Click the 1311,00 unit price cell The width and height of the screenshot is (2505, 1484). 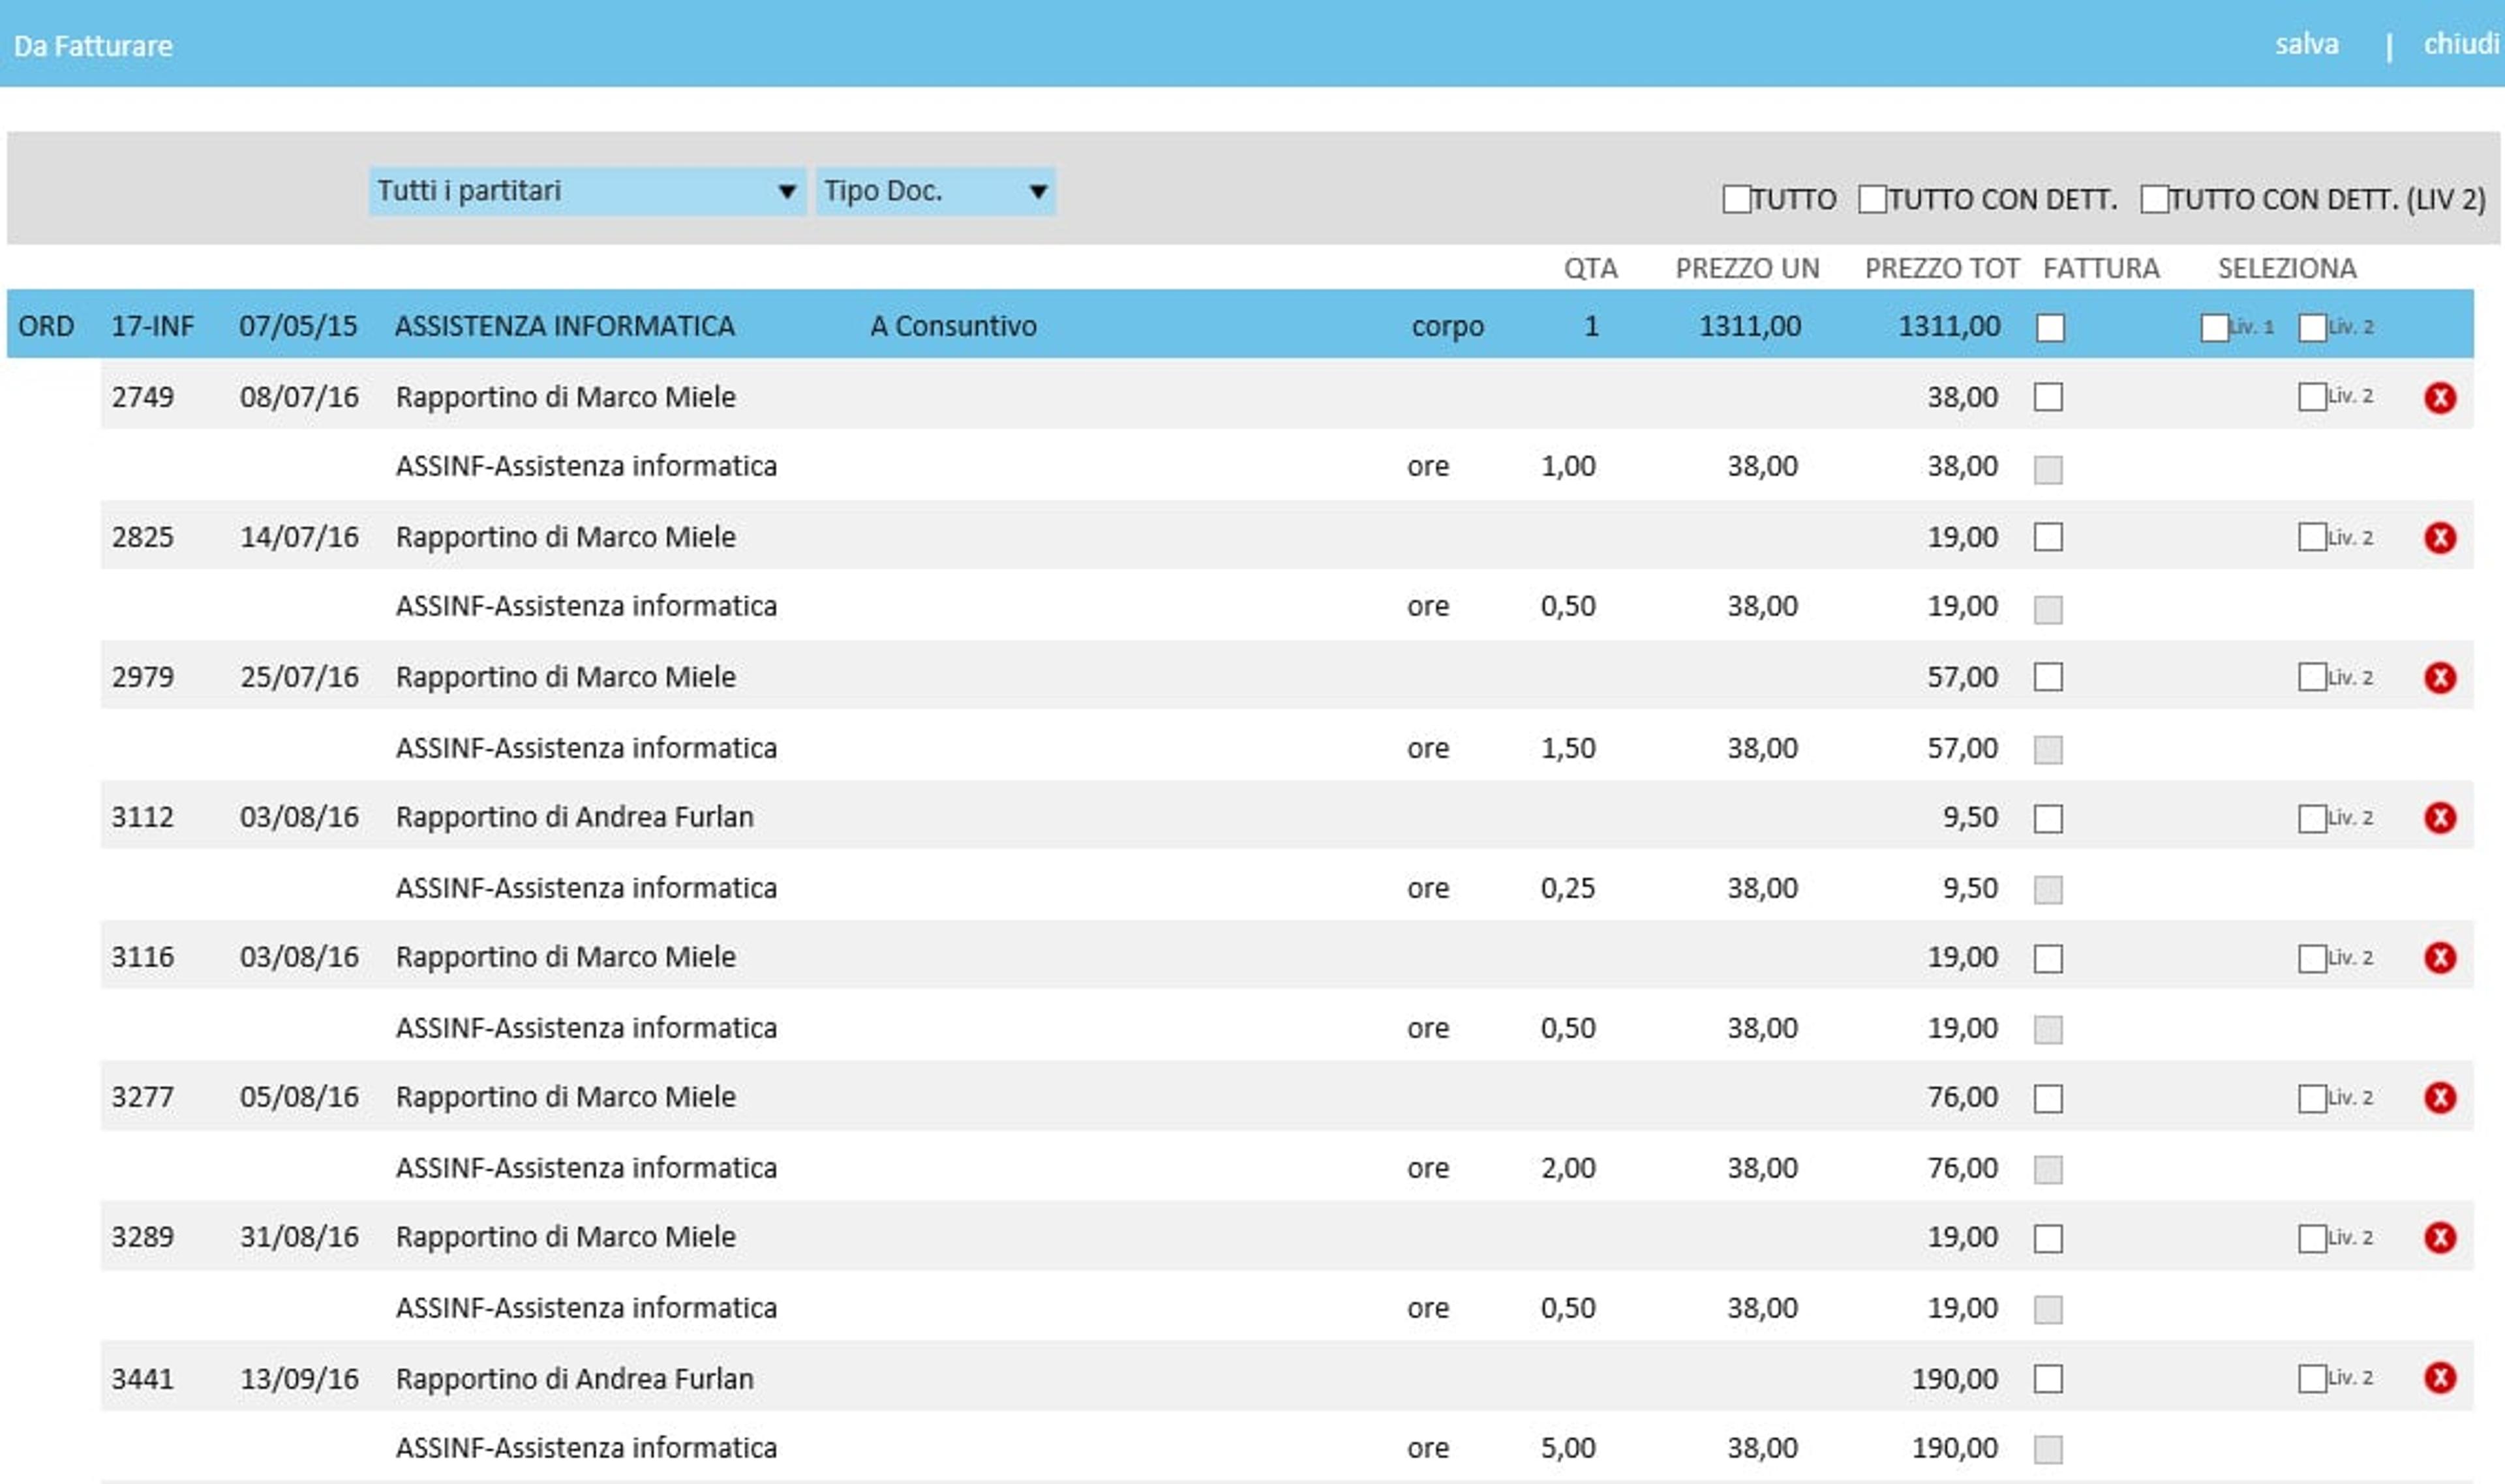click(x=1750, y=326)
